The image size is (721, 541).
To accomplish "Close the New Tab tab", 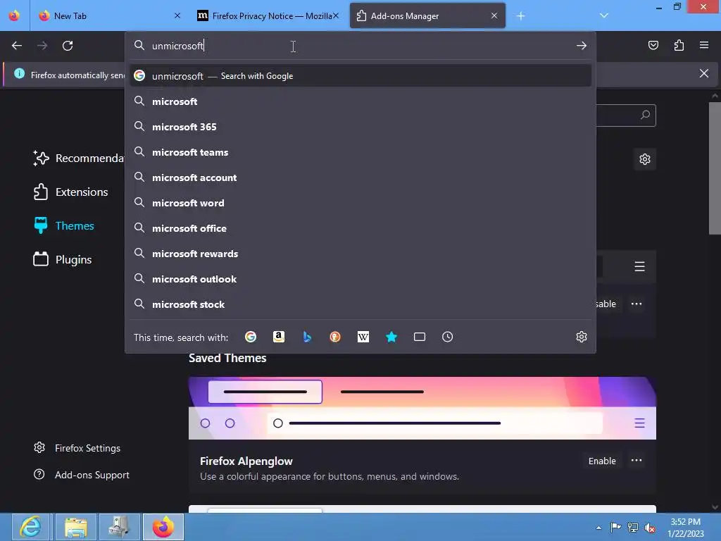I will [177, 15].
